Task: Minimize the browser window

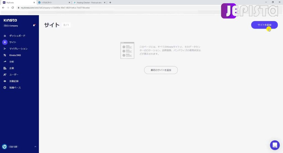Action: [266, 2]
